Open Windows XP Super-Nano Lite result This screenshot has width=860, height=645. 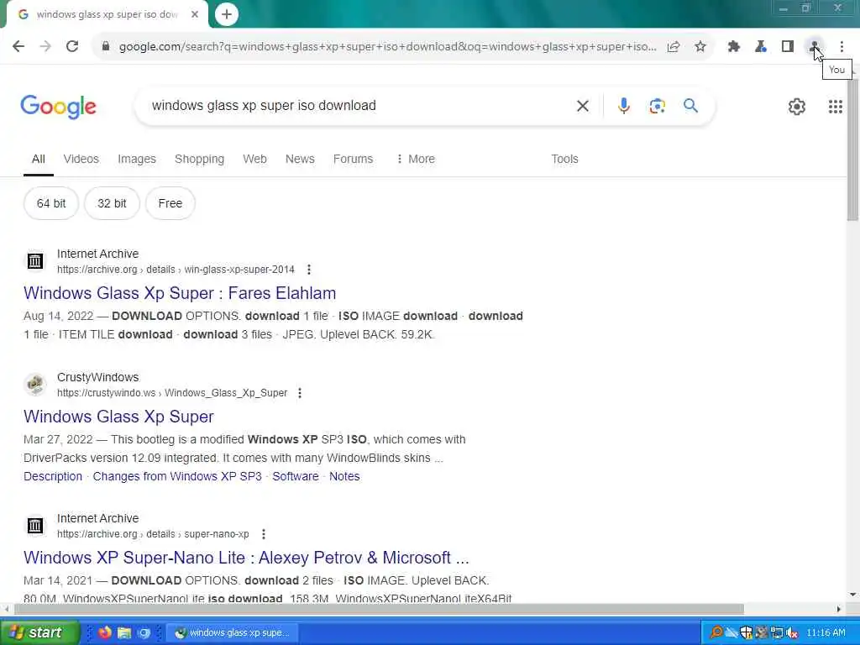coord(246,558)
